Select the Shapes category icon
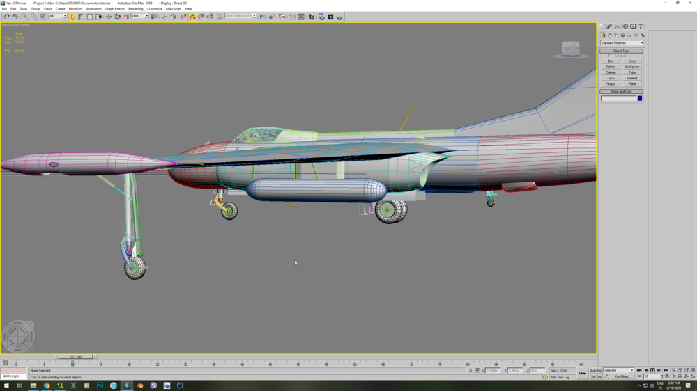Viewport: 697px width, 391px height. [610, 35]
